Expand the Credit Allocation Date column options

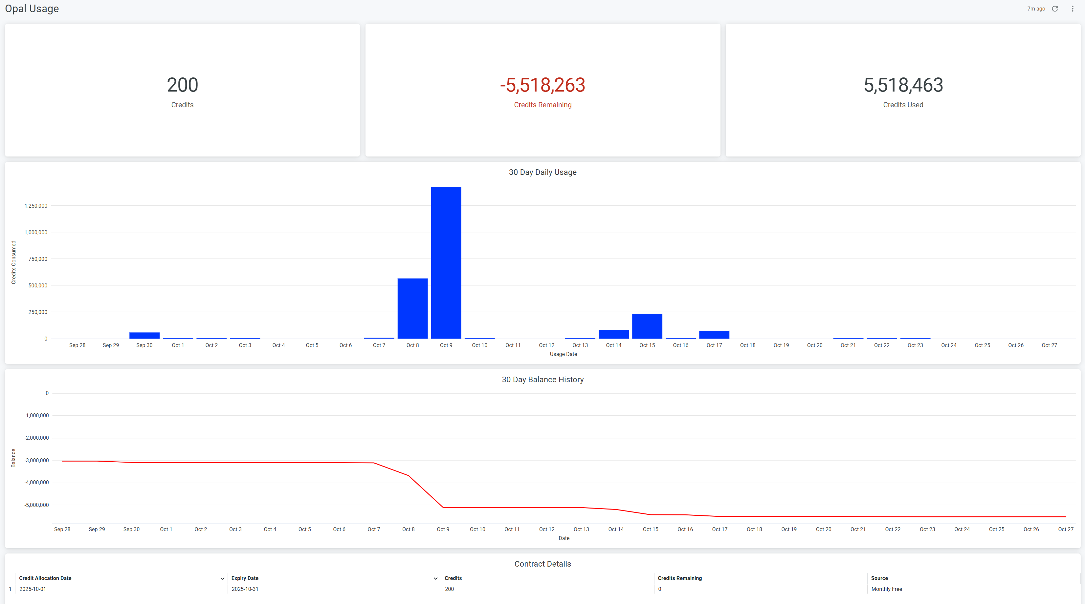click(223, 578)
